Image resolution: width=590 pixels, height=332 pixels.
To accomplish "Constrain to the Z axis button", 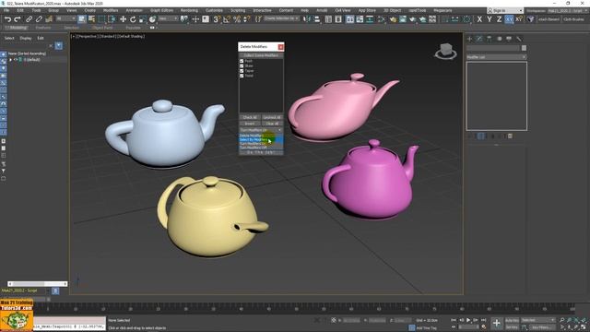I will point(499,19).
